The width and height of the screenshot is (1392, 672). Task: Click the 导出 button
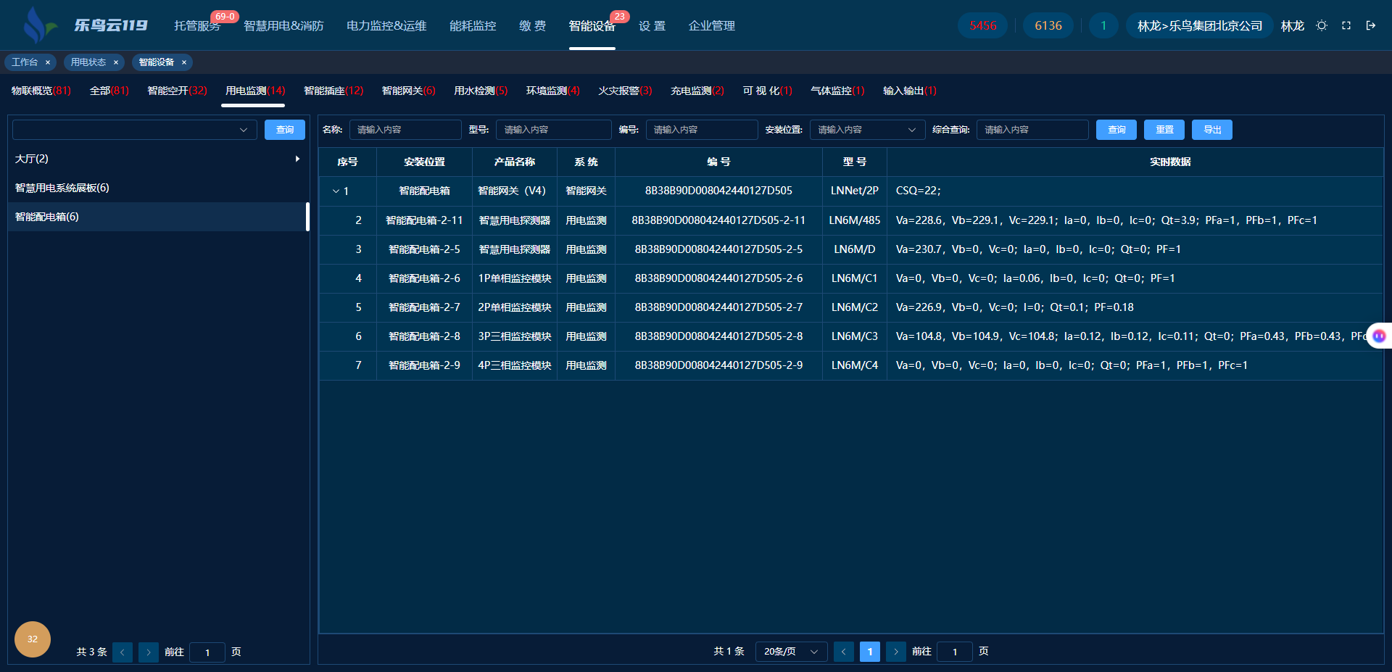click(1212, 130)
